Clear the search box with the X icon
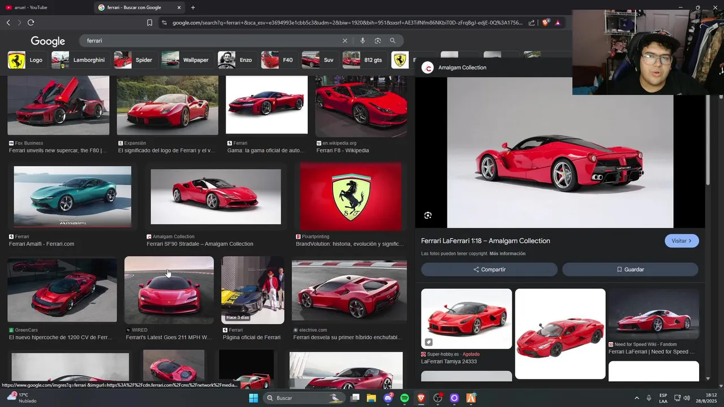This screenshot has width=724, height=407. 344,41
